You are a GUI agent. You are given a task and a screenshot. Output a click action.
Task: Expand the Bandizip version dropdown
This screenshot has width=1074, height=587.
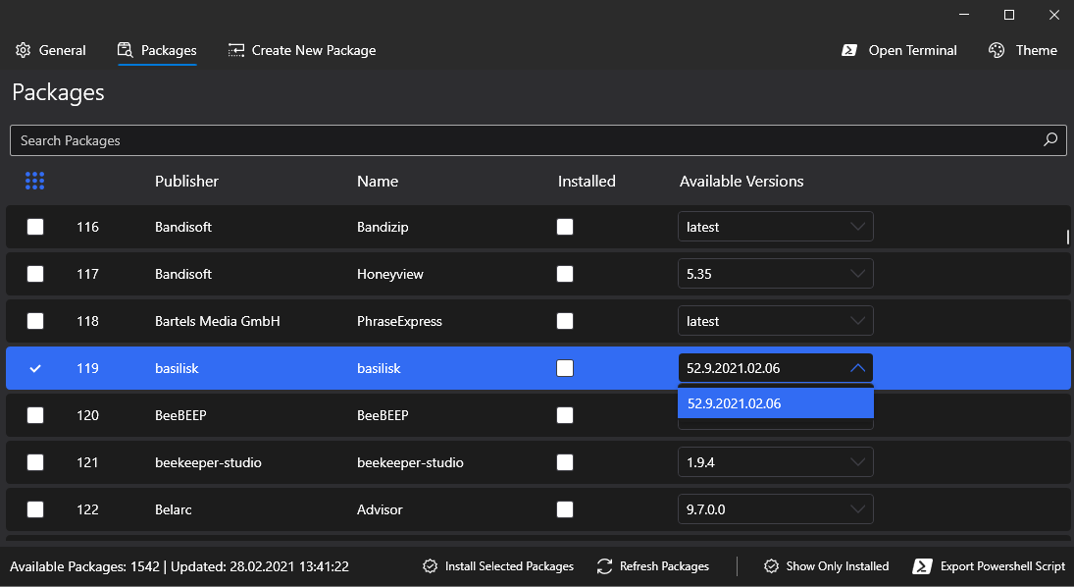click(857, 227)
